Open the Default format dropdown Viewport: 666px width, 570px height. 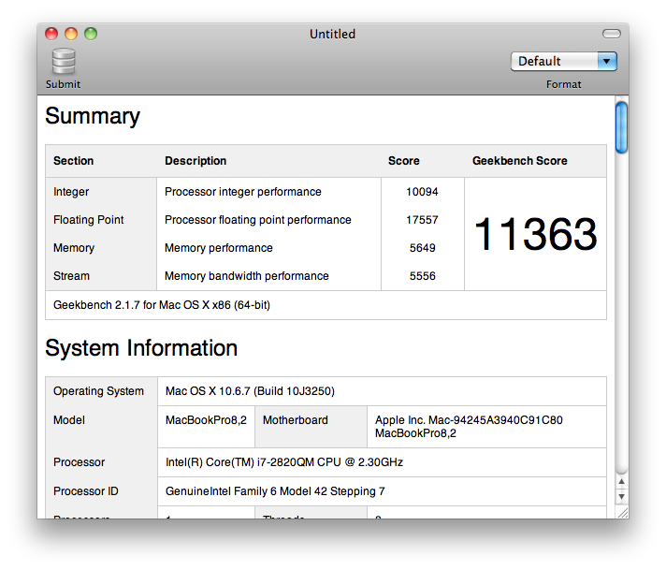(x=564, y=61)
